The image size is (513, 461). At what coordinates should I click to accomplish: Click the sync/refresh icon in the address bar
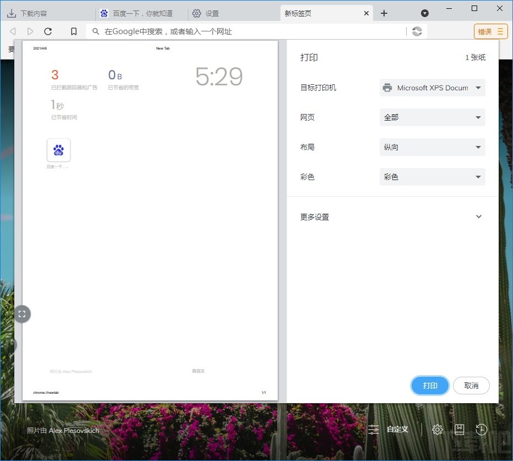pyautogui.click(x=417, y=31)
